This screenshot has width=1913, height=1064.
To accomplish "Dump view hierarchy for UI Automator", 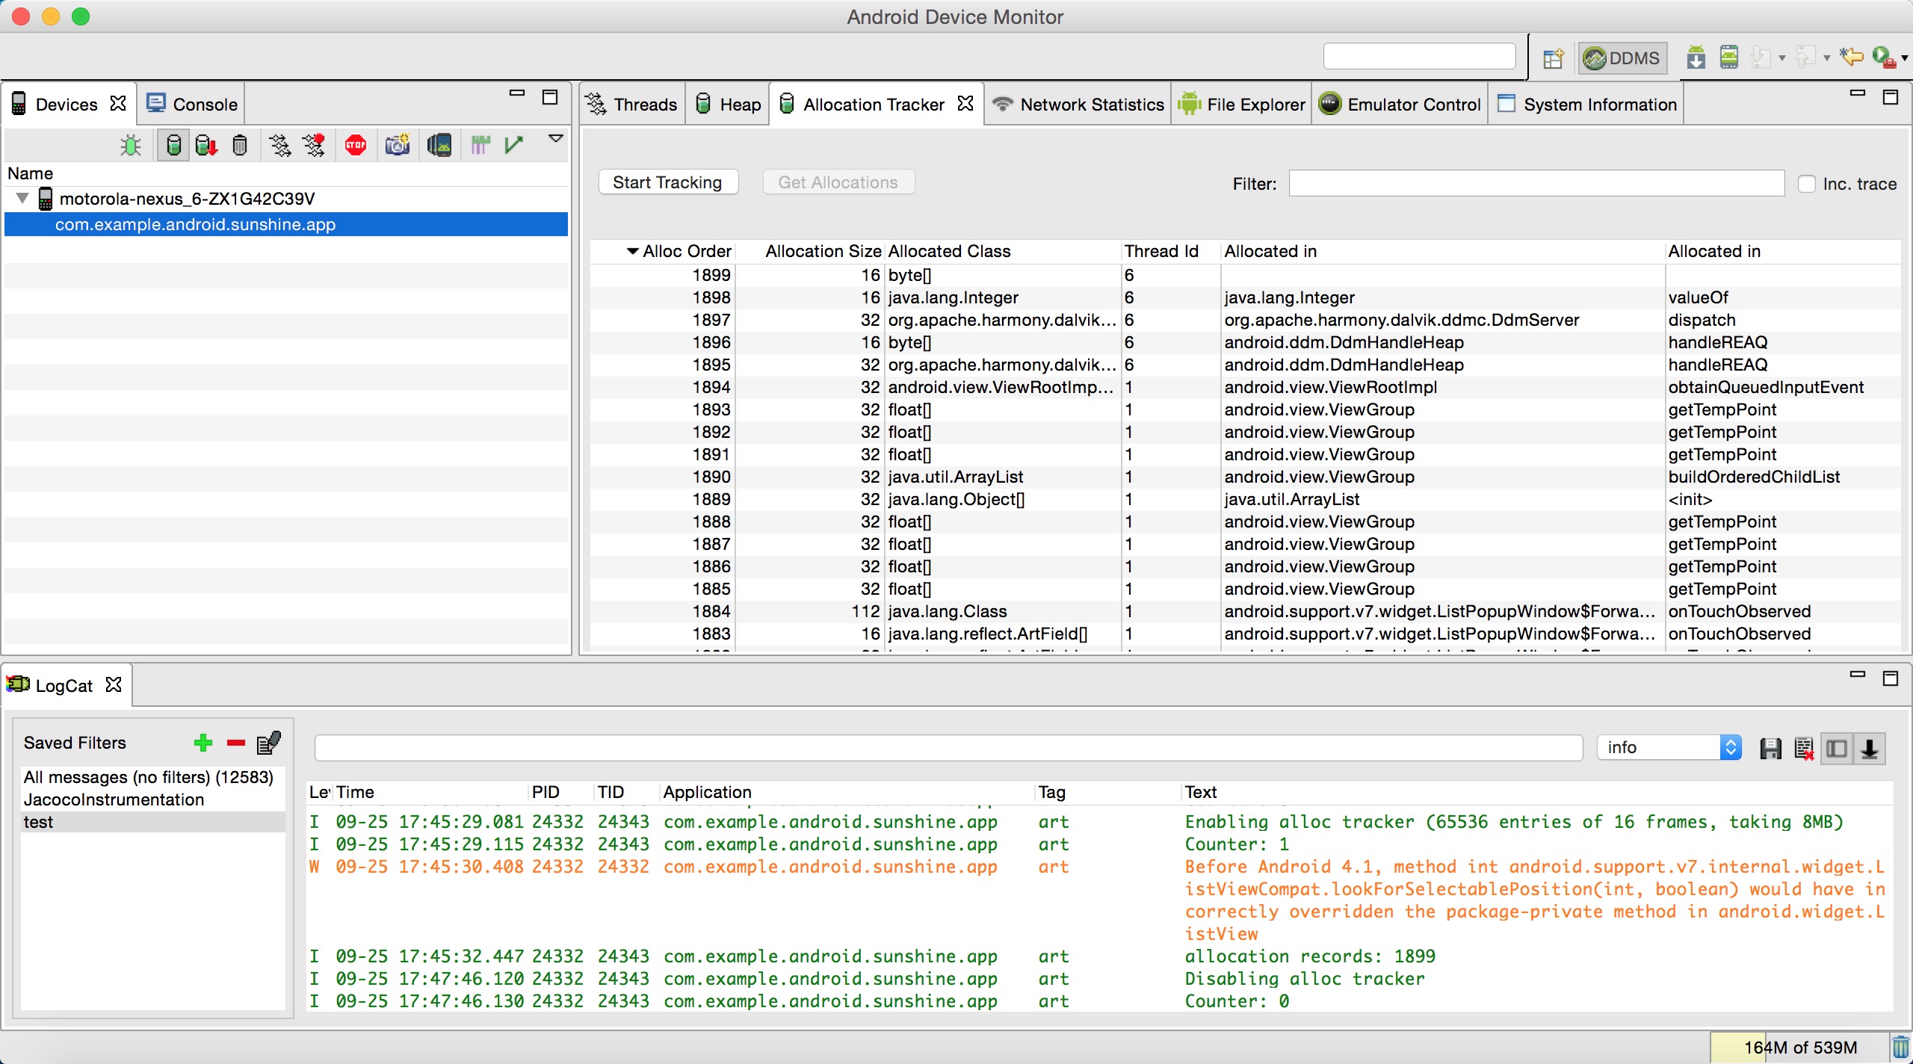I will coord(439,145).
